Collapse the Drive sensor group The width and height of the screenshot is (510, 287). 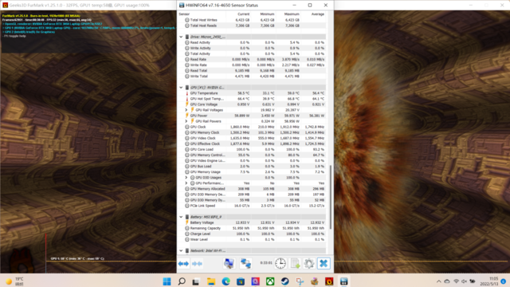tap(181, 37)
